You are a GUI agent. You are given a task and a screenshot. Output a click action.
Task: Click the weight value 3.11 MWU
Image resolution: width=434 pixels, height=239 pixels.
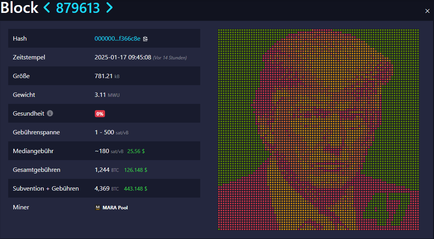[107, 95]
